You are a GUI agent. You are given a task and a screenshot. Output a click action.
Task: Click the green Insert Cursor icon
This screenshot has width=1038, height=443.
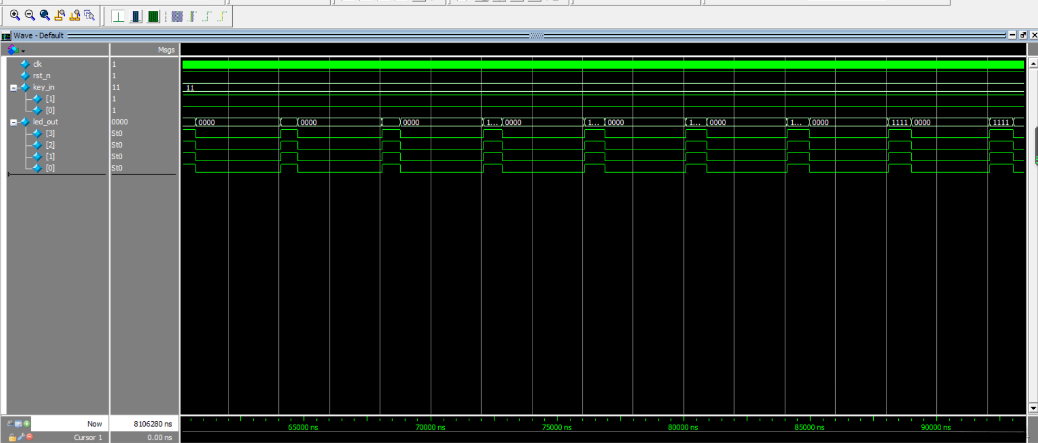click(27, 423)
